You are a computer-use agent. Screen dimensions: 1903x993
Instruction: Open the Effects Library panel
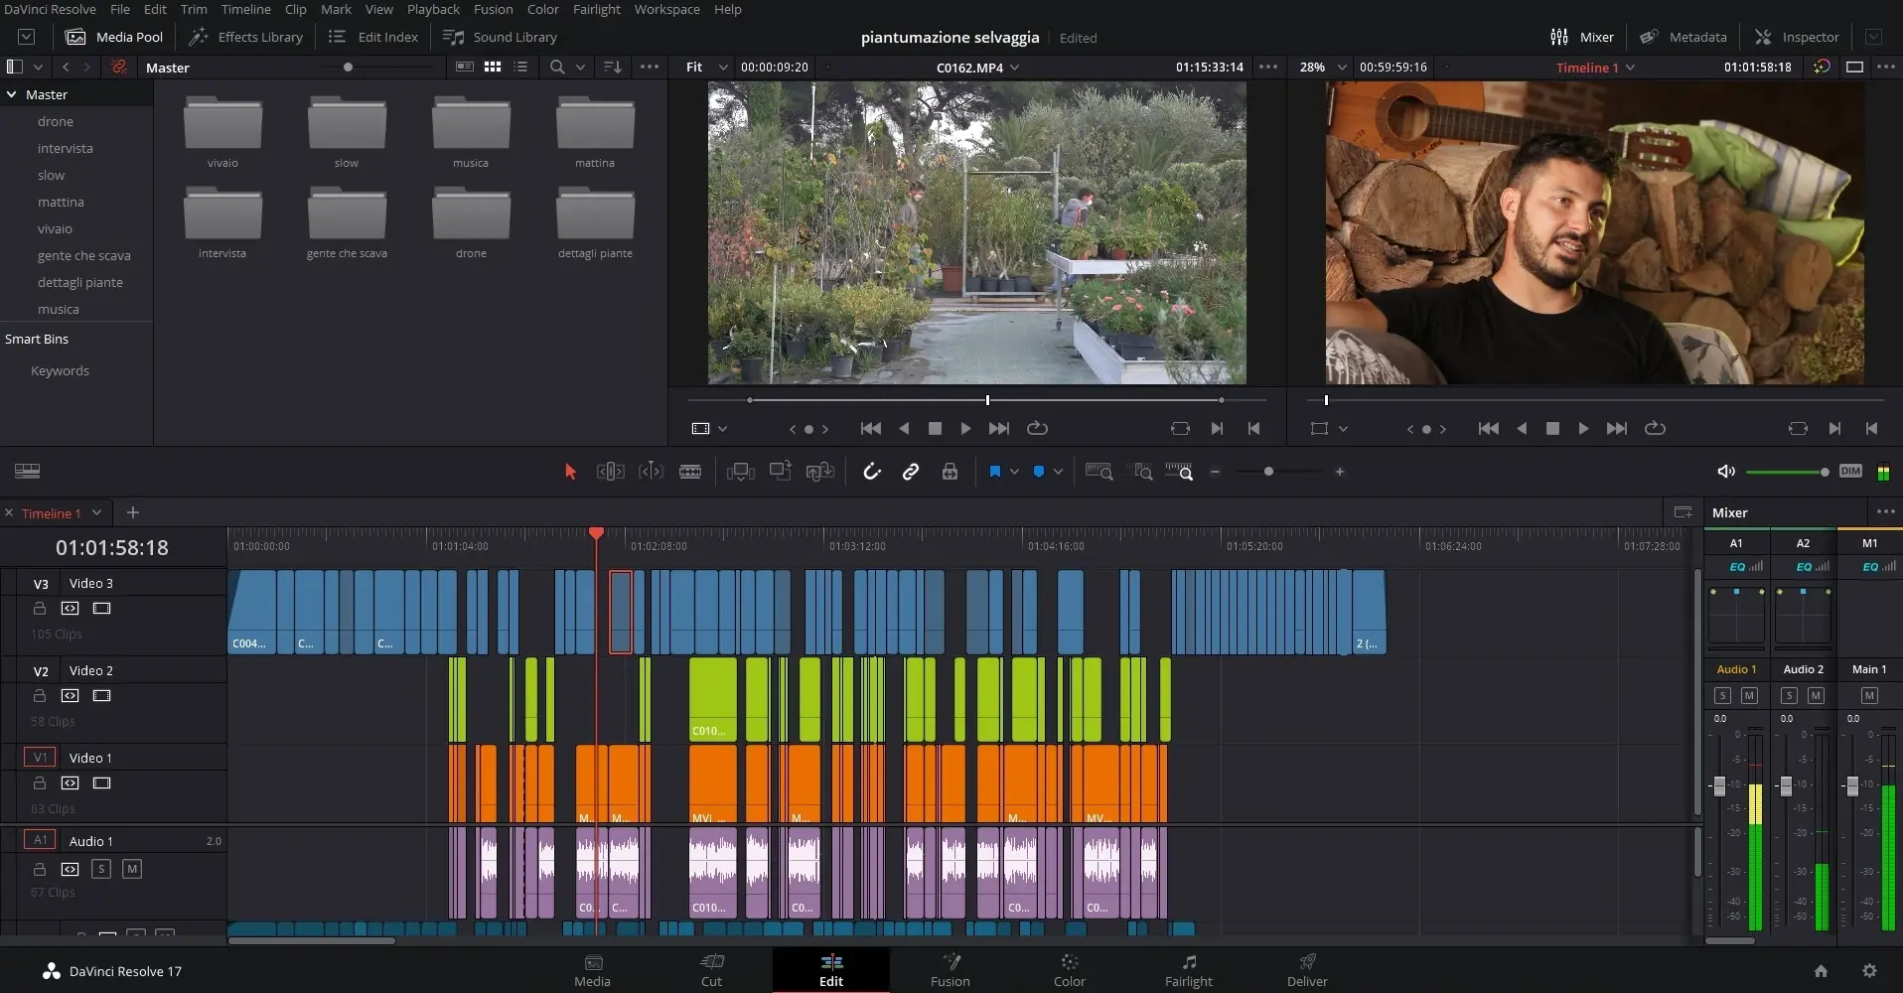click(246, 37)
